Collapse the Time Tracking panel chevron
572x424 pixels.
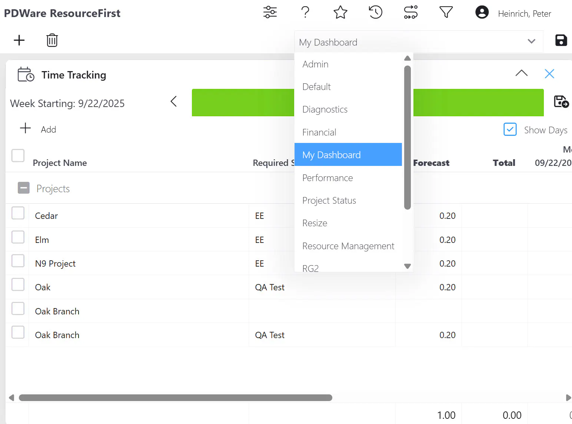point(522,73)
